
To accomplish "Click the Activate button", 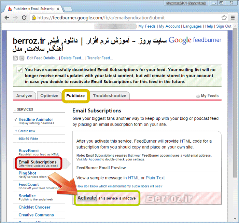I will tap(87, 198).
